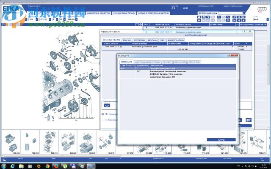Image resolution: width=271 pixels, height=169 pixels.
Task: Open the main group dropdown showing 1
Action: [58, 19]
